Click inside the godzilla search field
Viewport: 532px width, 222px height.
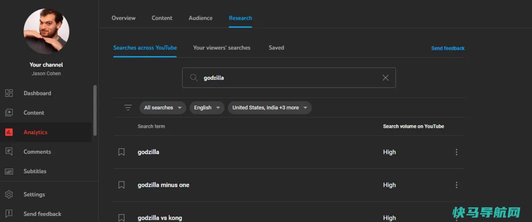tap(289, 78)
